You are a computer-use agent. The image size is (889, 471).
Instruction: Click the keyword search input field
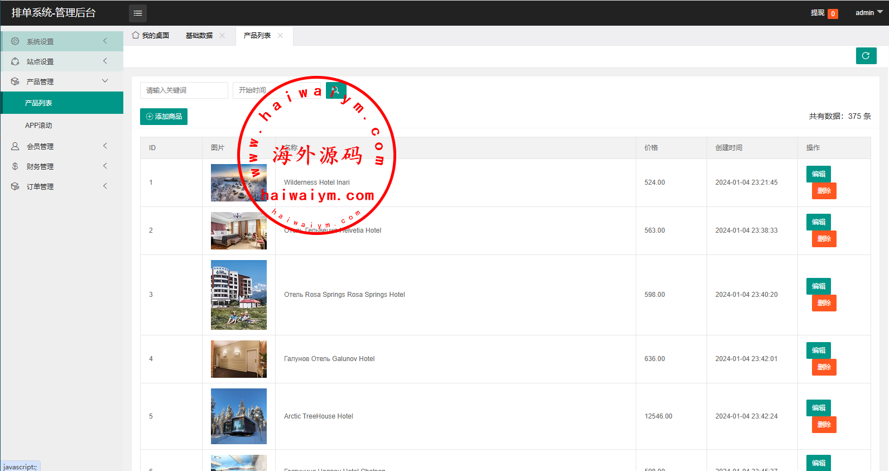184,90
